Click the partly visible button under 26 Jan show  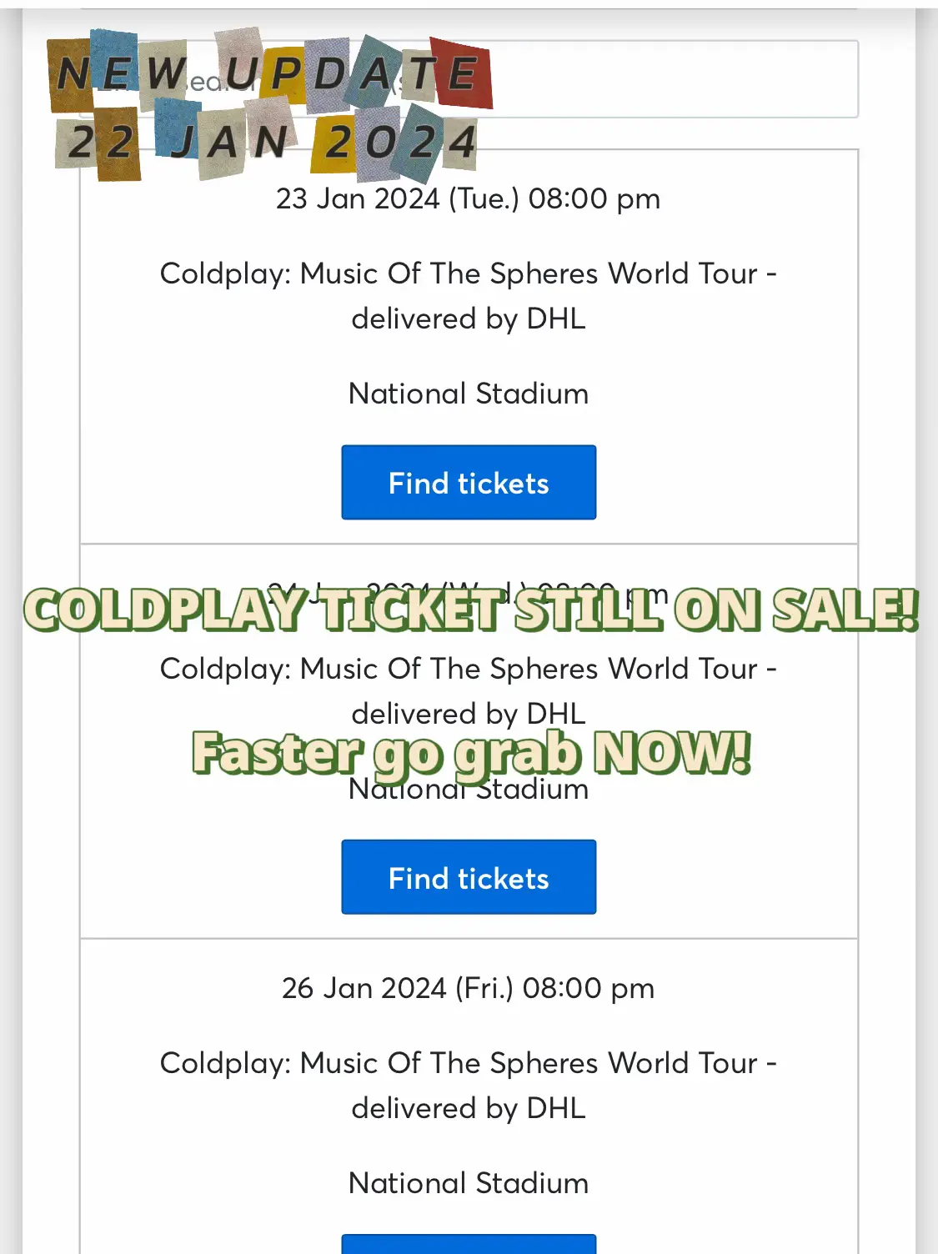tap(469, 1244)
